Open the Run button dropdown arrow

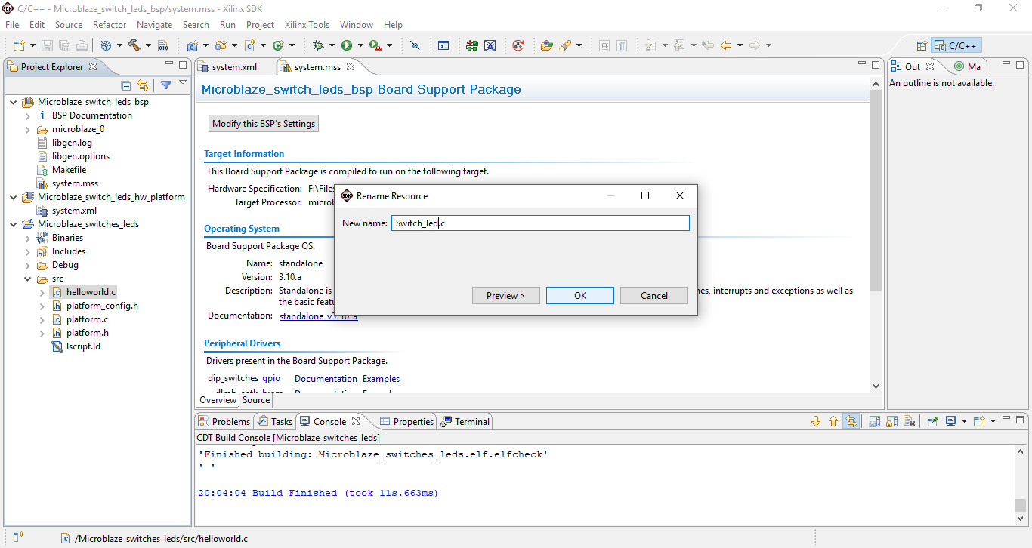pos(360,45)
